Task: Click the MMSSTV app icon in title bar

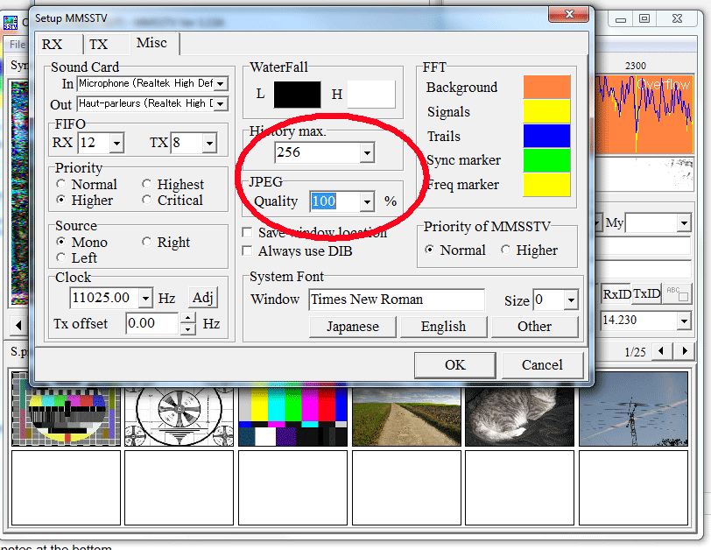Action: click(x=11, y=22)
